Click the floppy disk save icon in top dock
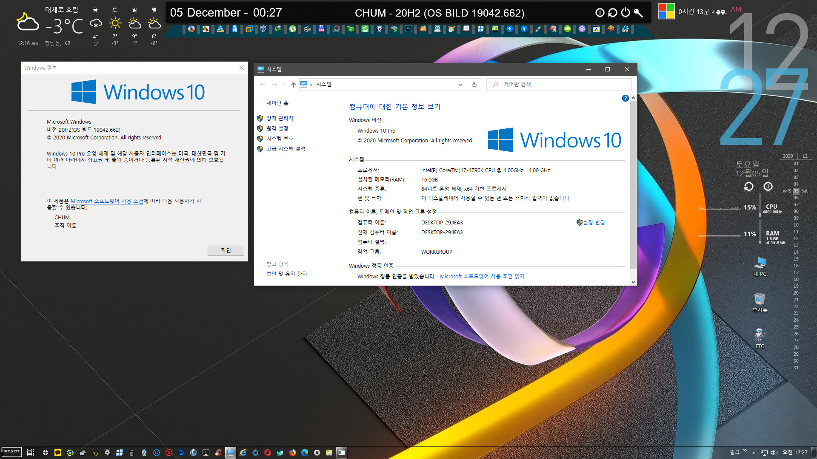 (x=321, y=29)
